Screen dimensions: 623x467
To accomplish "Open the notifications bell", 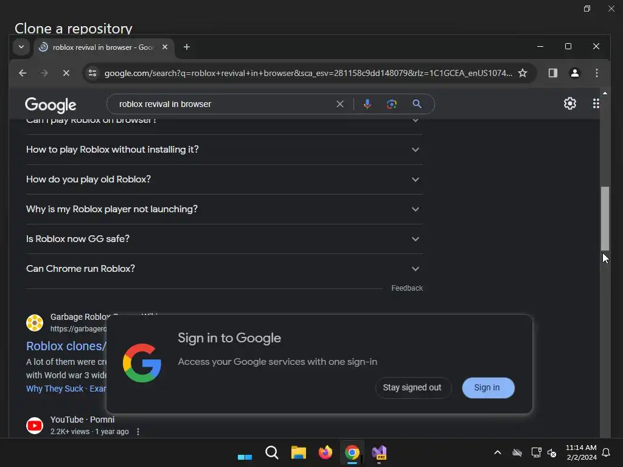I will [x=606, y=452].
